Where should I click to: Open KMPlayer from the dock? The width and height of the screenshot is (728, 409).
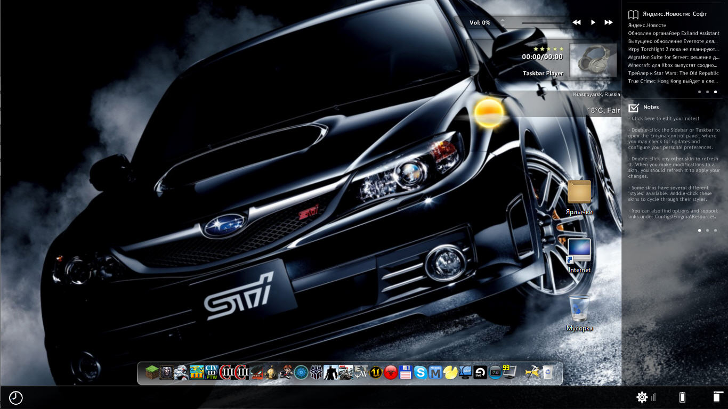466,372
